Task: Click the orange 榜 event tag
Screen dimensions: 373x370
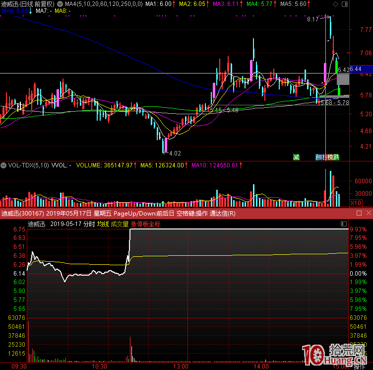Action: [330, 157]
